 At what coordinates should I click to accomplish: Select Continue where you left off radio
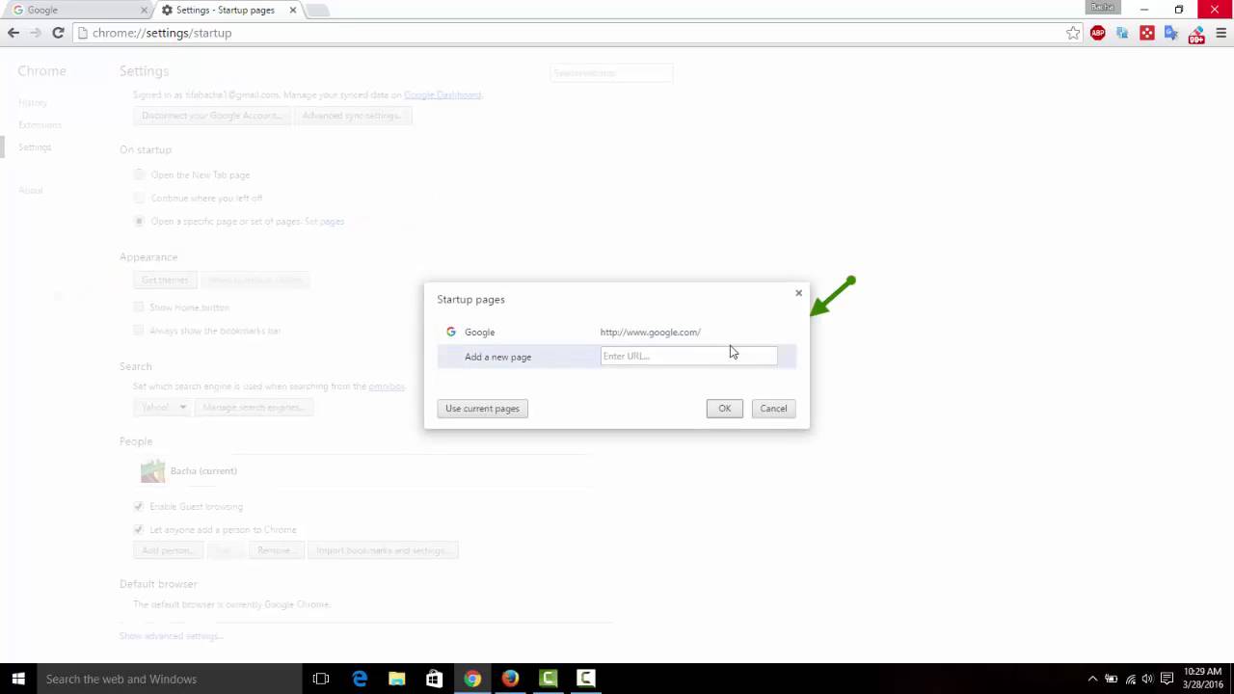(x=140, y=198)
